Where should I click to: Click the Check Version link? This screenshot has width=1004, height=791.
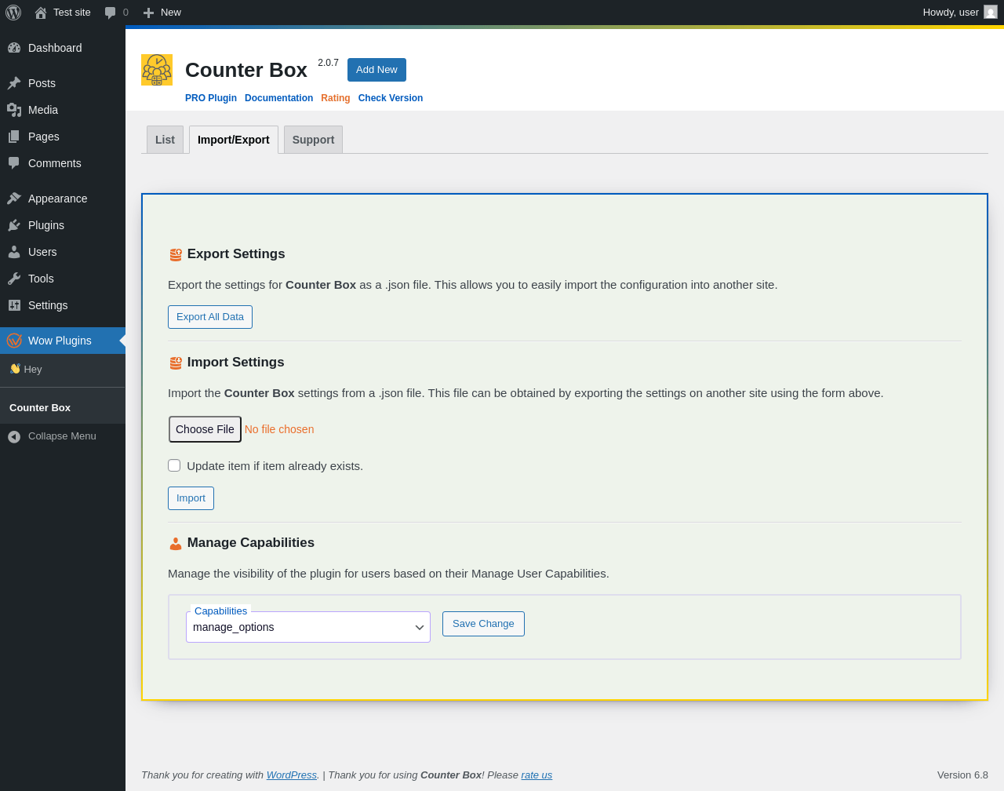391,98
